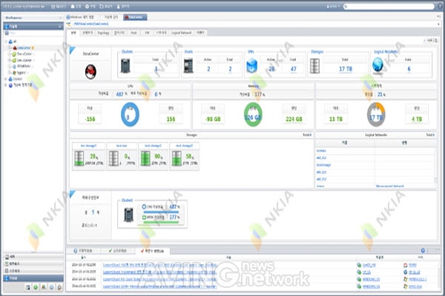Click the grey-orange storage donut chart
Viewport: 445px width, 296px height.
point(376,115)
